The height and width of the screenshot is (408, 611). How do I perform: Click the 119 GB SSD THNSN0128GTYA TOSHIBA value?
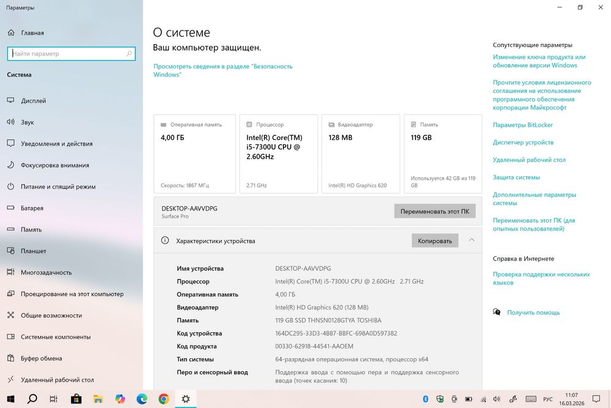(328, 321)
